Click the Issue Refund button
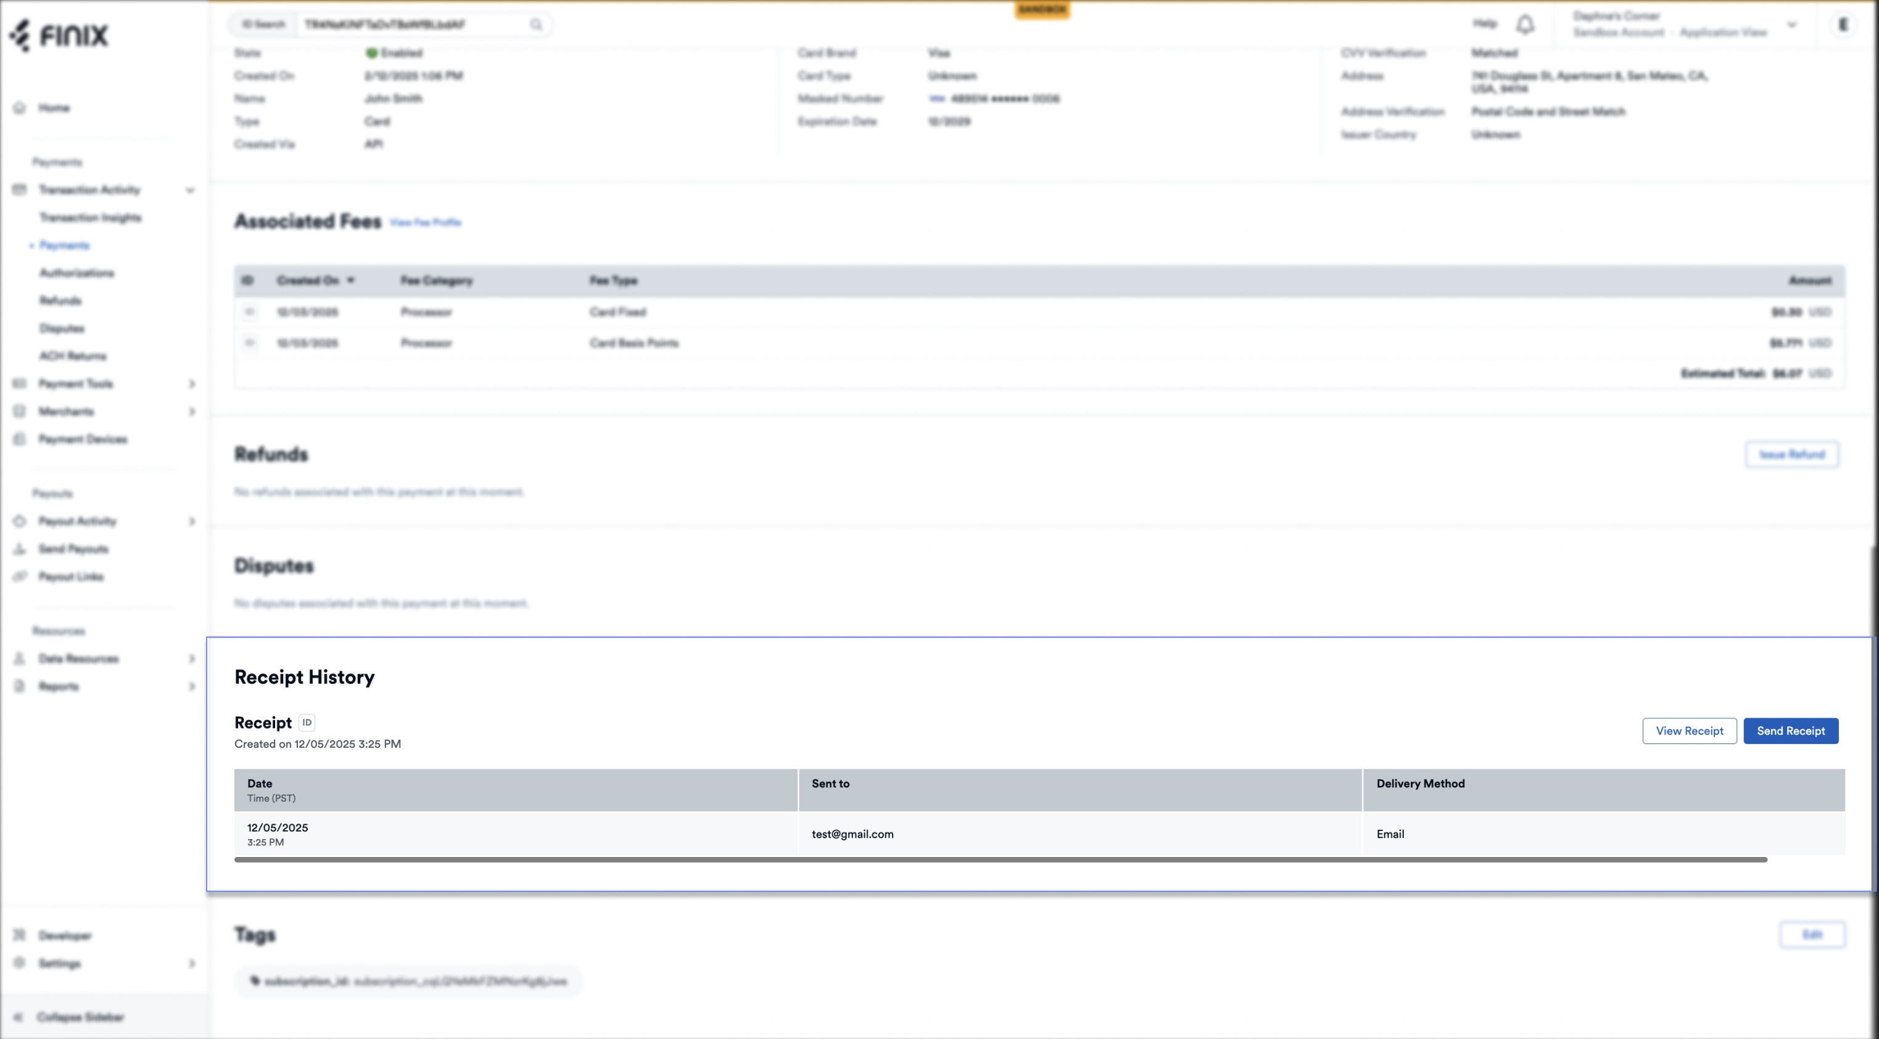 point(1791,455)
